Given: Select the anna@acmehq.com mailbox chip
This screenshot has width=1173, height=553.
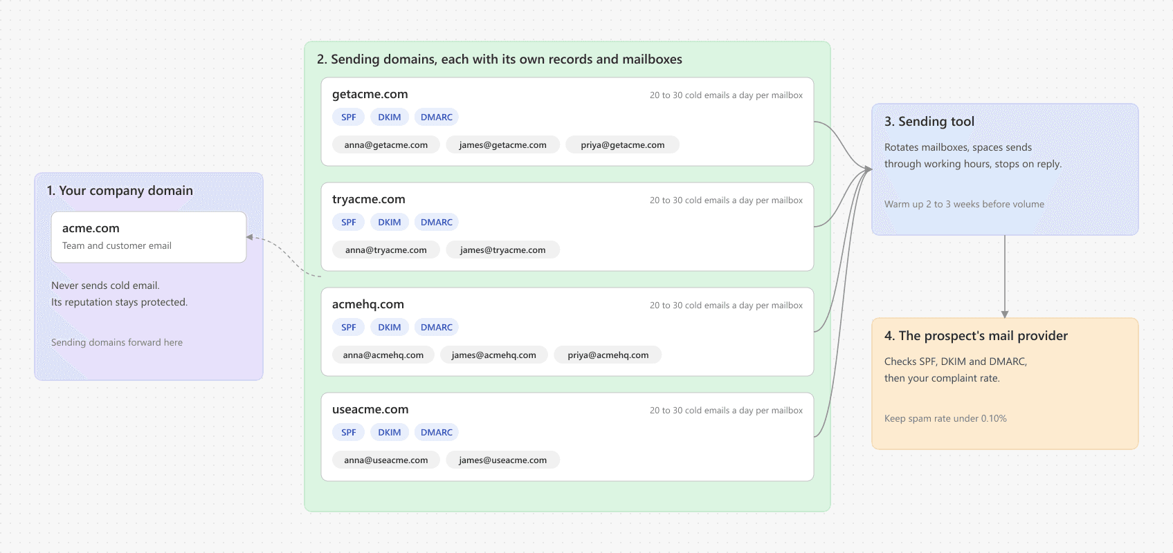Looking at the screenshot, I should click(383, 355).
